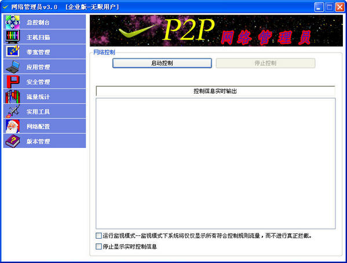The width and height of the screenshot is (347, 263).
Task: Start control with 启动控制 button
Action: coord(162,63)
